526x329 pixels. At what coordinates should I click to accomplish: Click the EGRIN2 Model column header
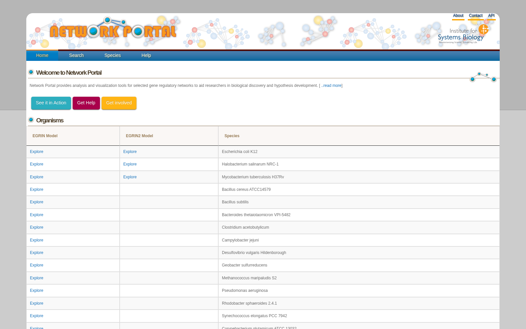[169, 136]
